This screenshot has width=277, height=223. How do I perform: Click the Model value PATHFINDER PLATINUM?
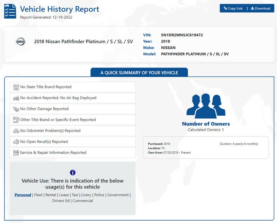195,54
